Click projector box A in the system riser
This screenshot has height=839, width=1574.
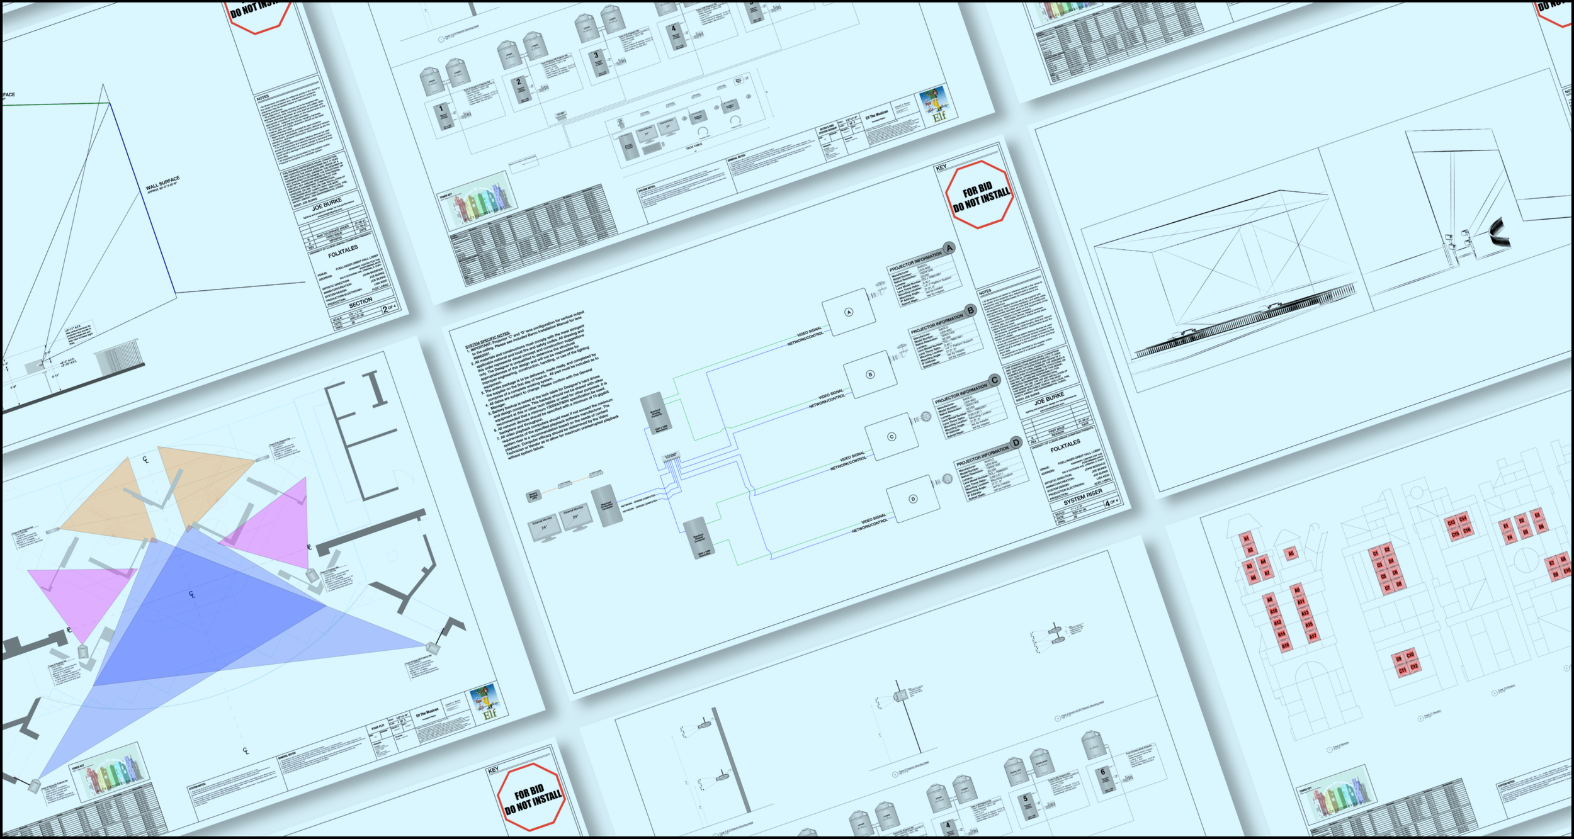849,312
